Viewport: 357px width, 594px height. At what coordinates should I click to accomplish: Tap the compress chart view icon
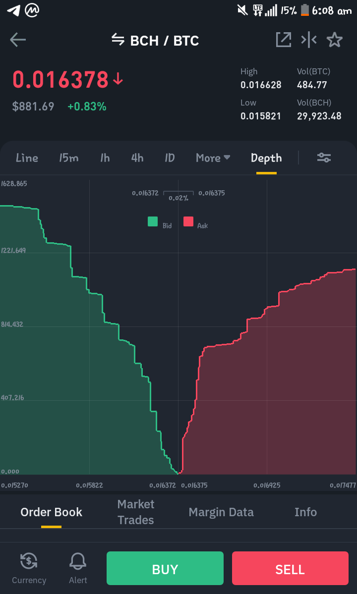point(309,40)
